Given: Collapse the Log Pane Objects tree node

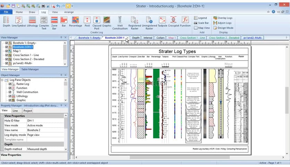Looking at the screenshot, I should tap(2, 80).
